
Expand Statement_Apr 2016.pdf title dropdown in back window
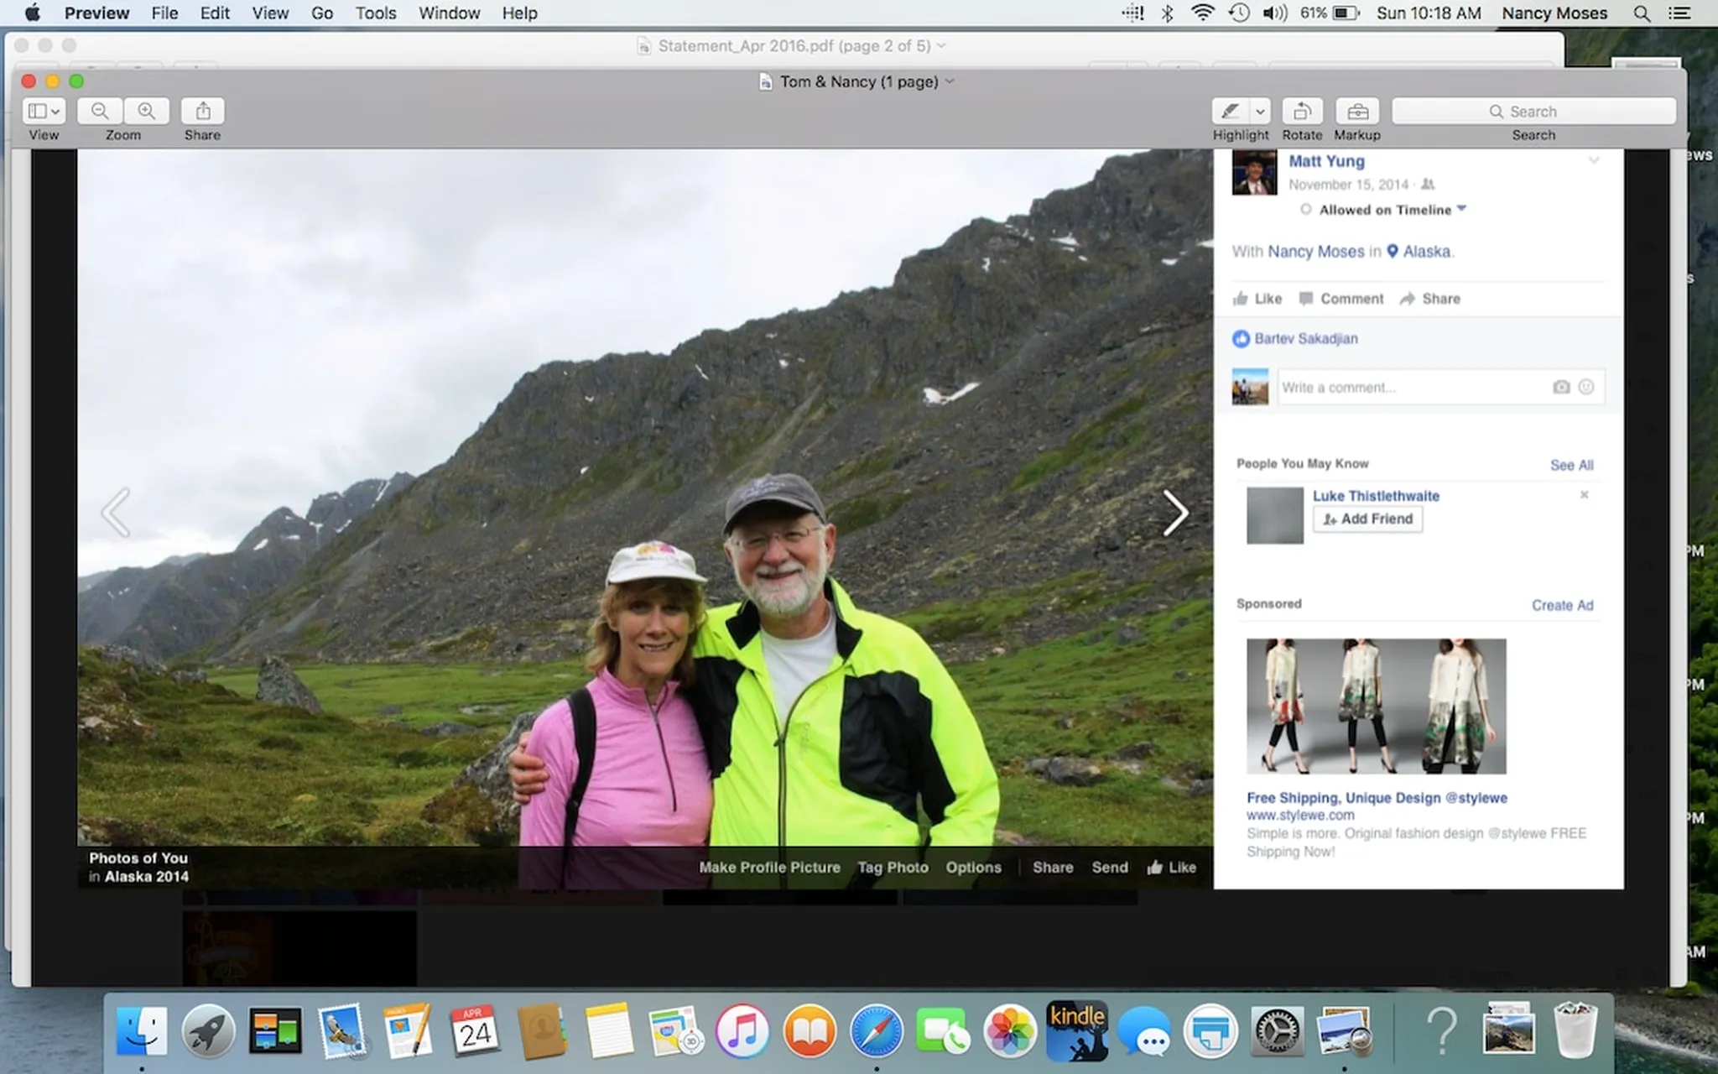941,45
